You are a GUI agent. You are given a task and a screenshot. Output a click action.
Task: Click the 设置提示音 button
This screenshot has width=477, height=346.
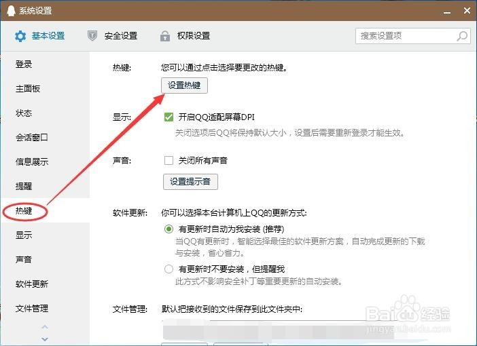pos(190,182)
